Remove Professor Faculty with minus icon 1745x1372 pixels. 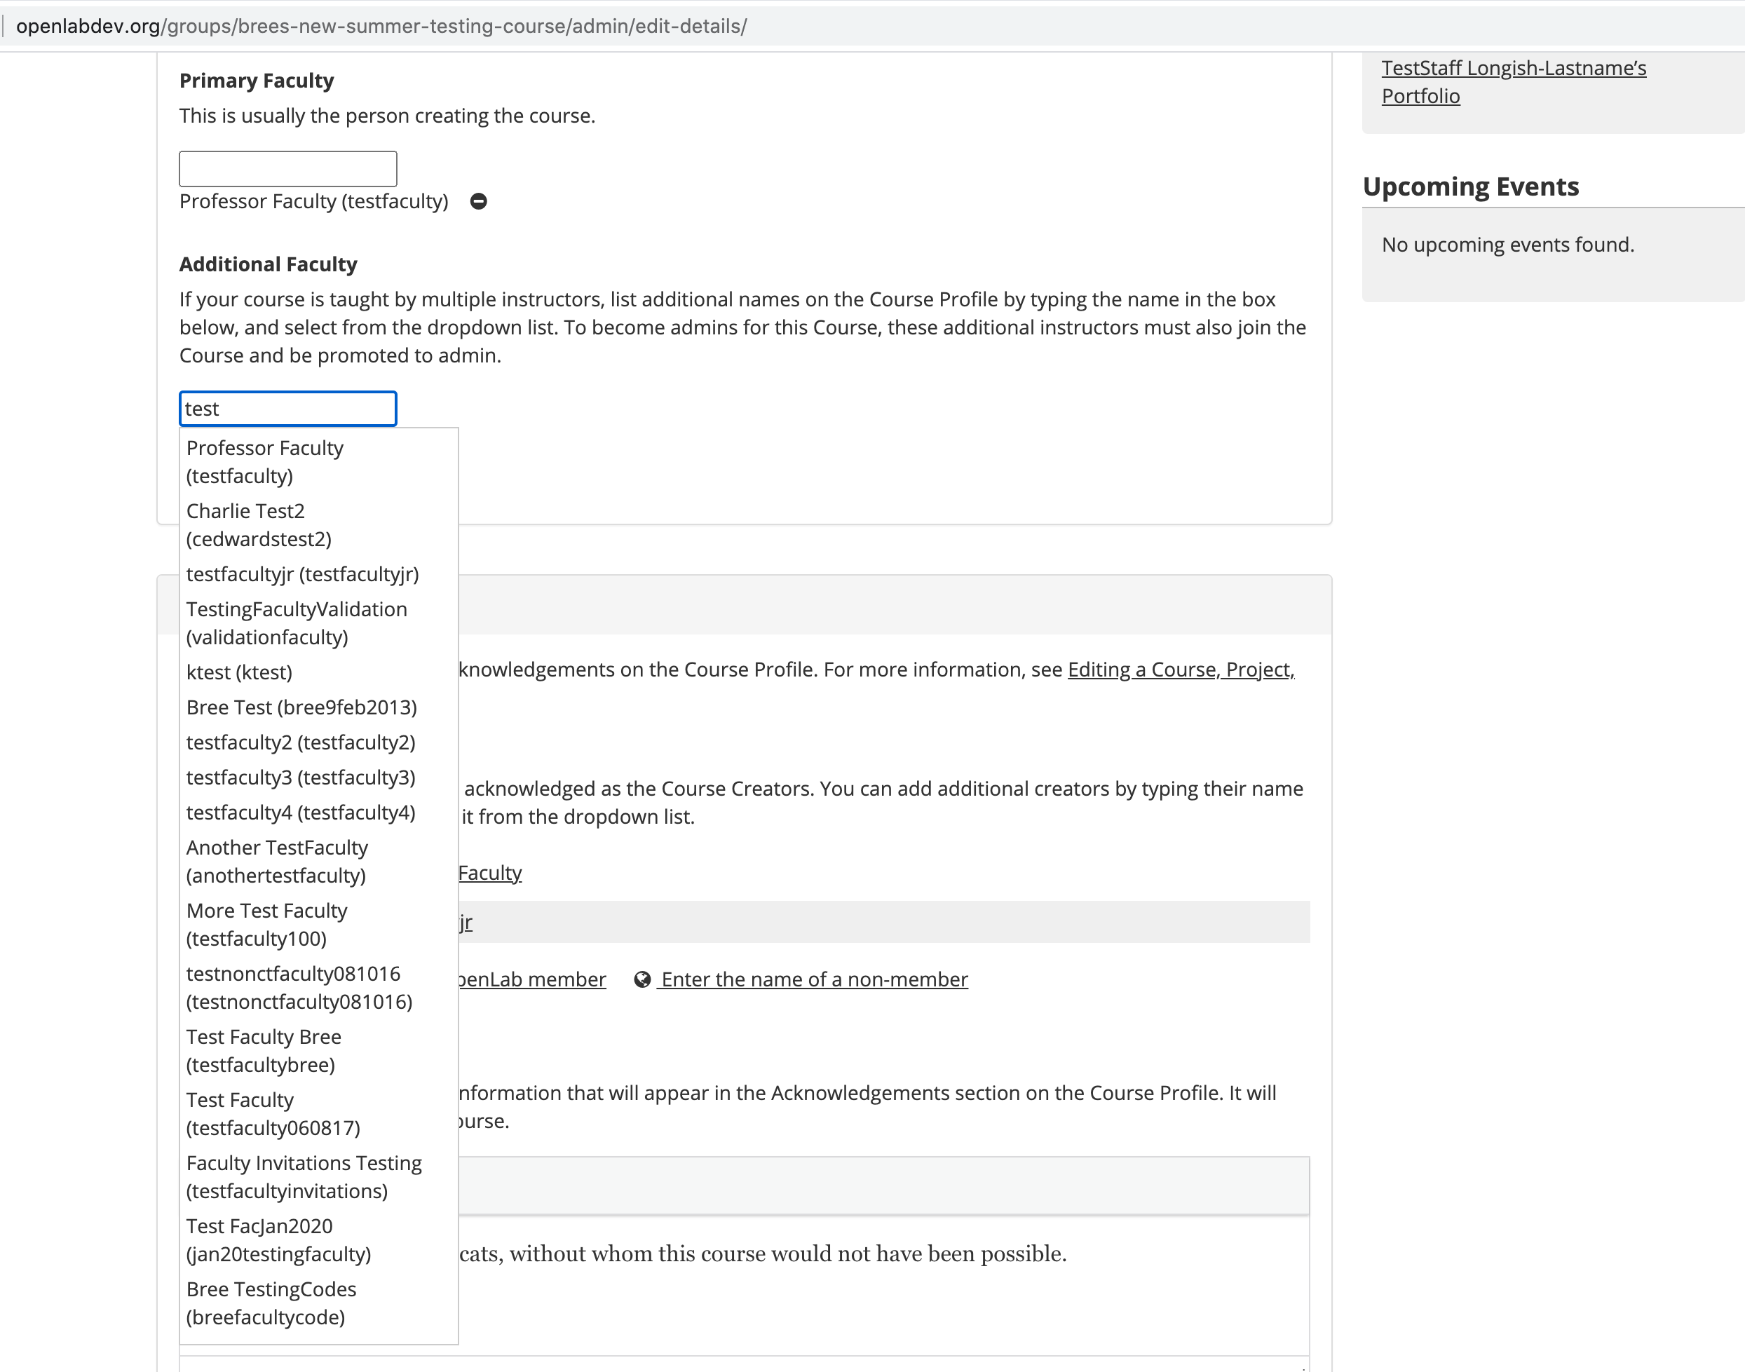click(478, 202)
